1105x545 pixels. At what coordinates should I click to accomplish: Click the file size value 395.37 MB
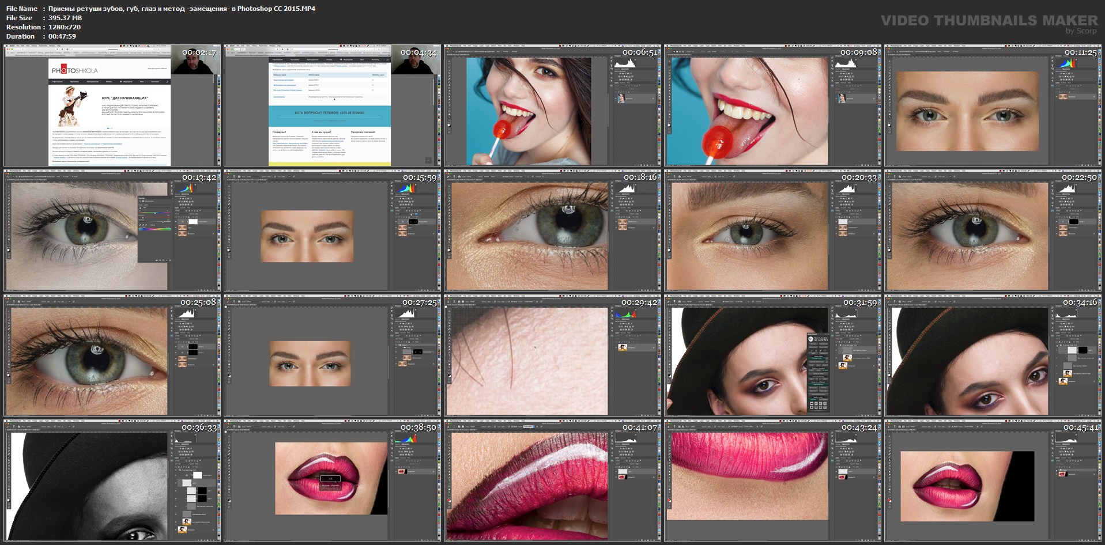point(65,18)
